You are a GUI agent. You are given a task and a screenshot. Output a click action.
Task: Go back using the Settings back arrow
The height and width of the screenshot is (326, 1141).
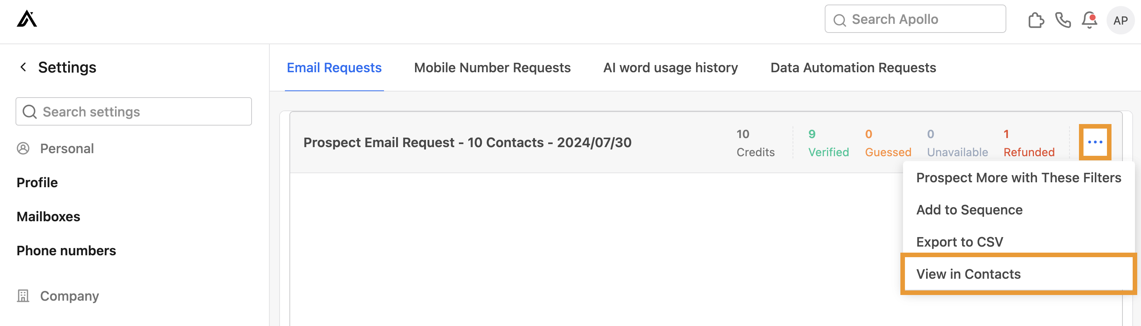[23, 67]
